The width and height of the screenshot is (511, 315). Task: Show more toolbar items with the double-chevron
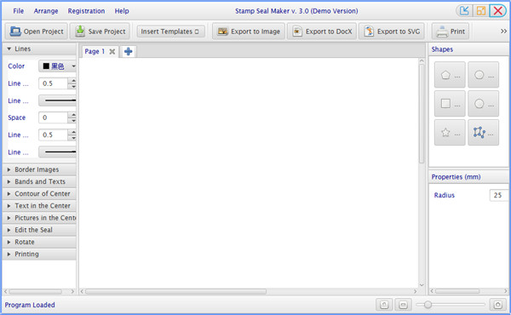point(503,31)
